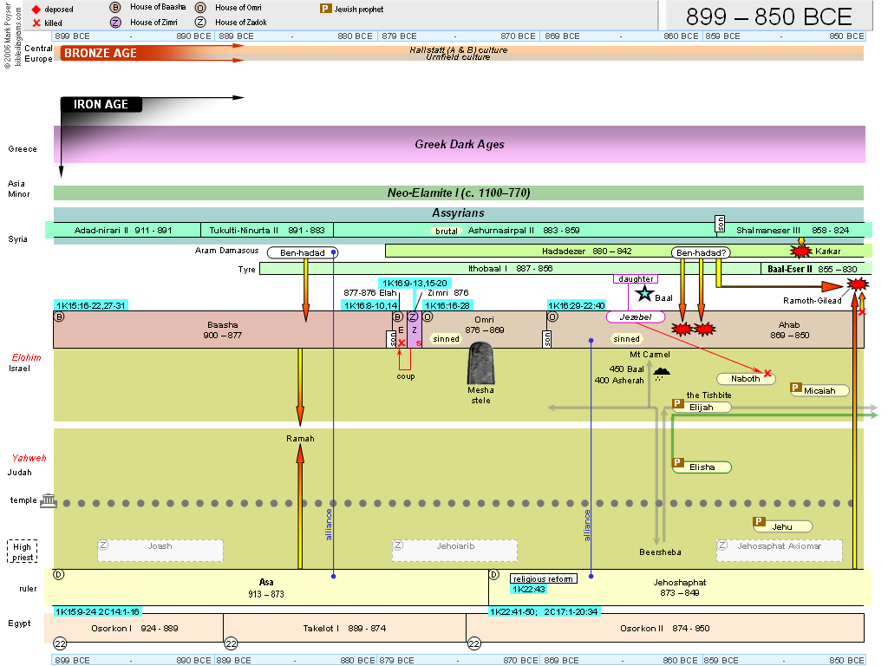Viewport: 888px width, 666px height.
Task: Click the Jewish prophet legend icon
Action: click(x=326, y=9)
